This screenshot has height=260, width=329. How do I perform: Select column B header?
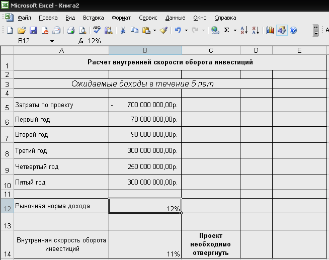click(145, 50)
